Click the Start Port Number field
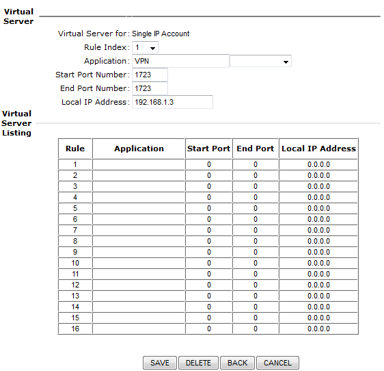The image size is (384, 371). 150,75
